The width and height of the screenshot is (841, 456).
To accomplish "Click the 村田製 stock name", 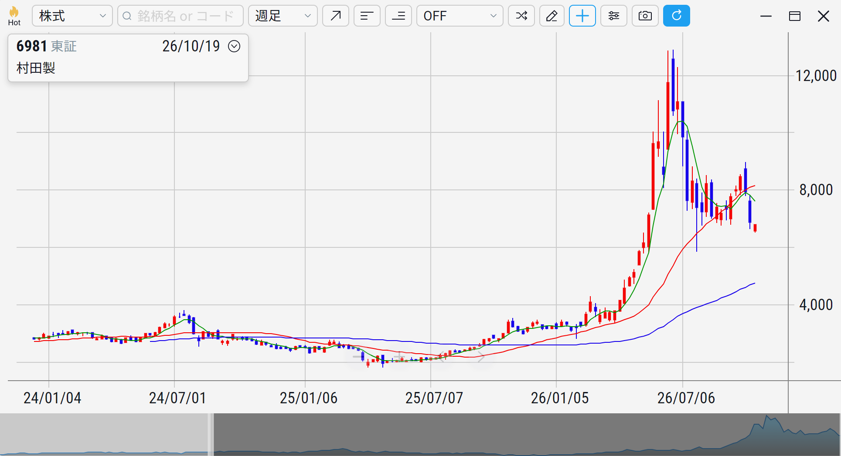I will [36, 68].
